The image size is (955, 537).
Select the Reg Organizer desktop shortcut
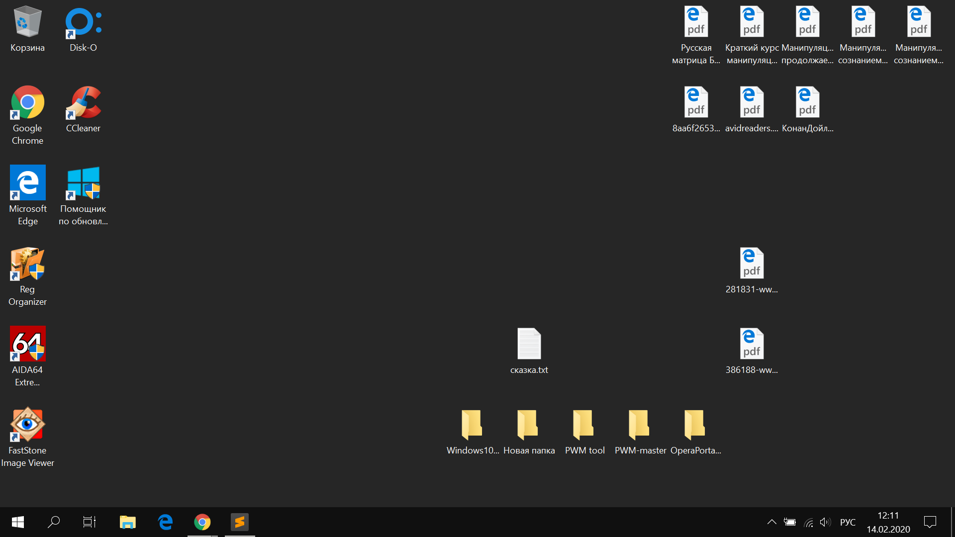coord(27,276)
